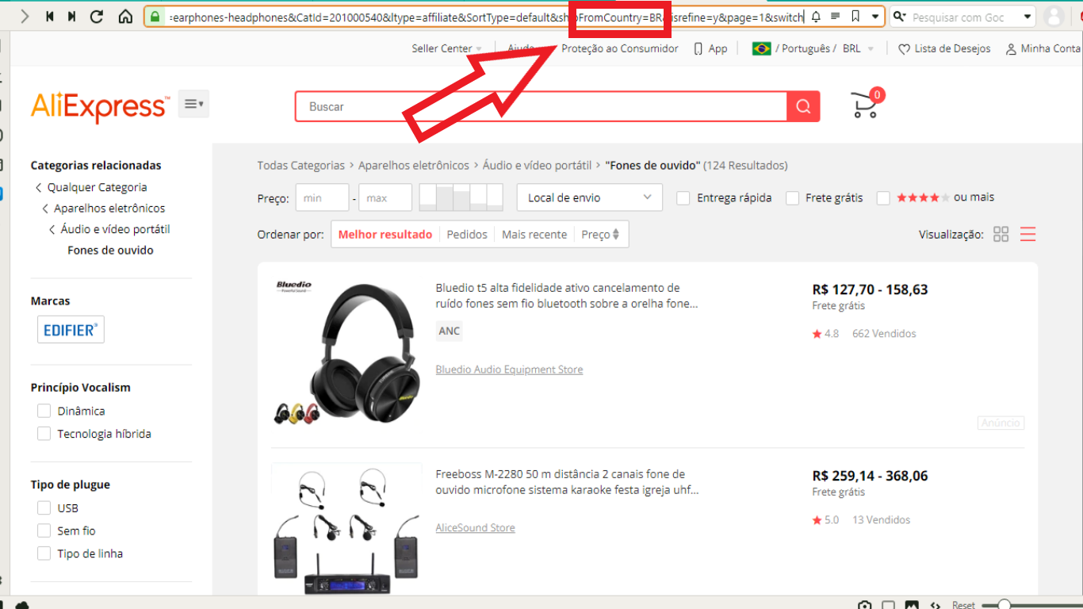Click the Buscar search input field

coord(541,106)
